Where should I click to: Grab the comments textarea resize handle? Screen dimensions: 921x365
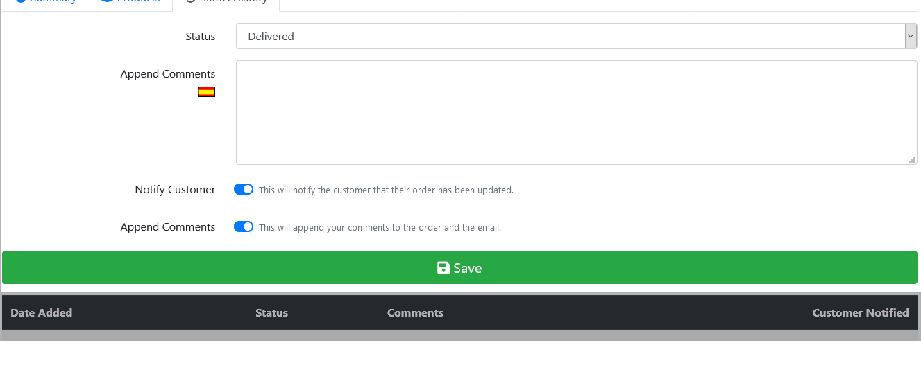point(912,159)
